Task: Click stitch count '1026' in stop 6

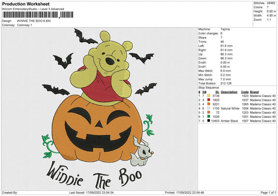Action: 216,116
